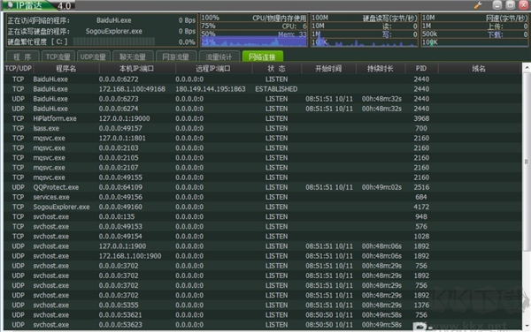The width and height of the screenshot is (531, 332).
Task: Click local address 127.0.0.1:1900
Action: pos(122,245)
